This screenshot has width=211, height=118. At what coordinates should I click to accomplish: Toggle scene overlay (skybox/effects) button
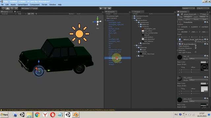coord(32,14)
